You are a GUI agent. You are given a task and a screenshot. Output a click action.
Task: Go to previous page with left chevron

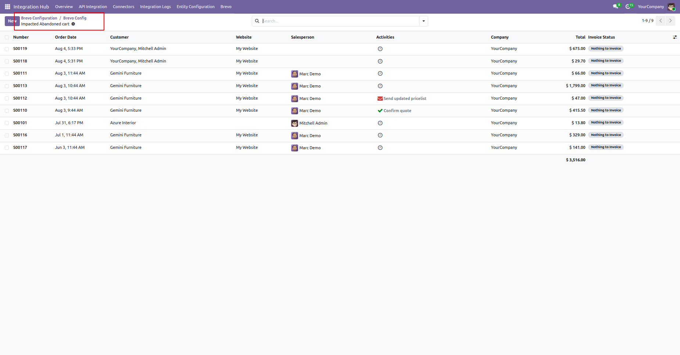click(x=661, y=21)
